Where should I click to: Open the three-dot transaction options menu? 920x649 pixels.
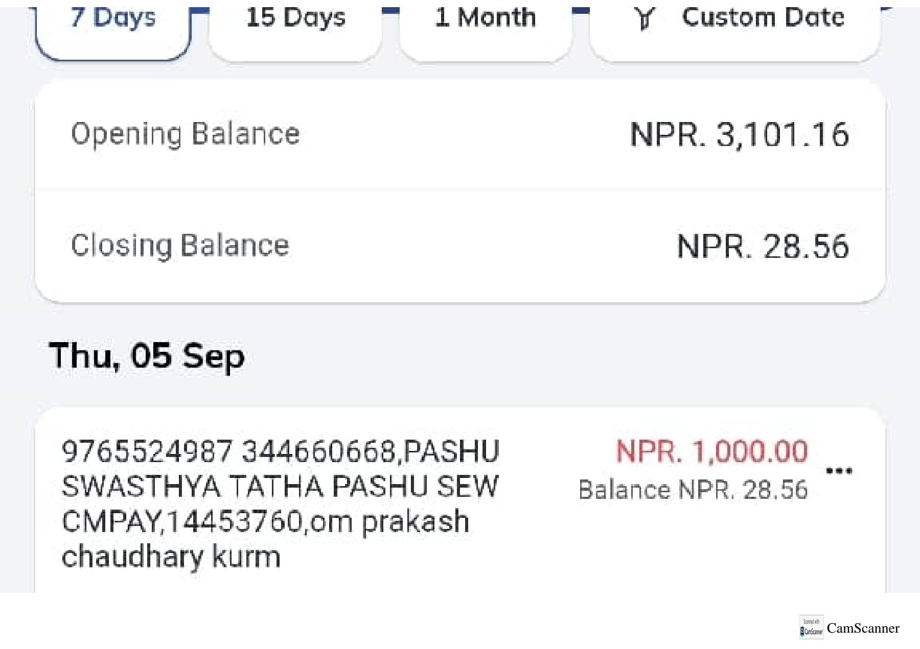coord(839,471)
